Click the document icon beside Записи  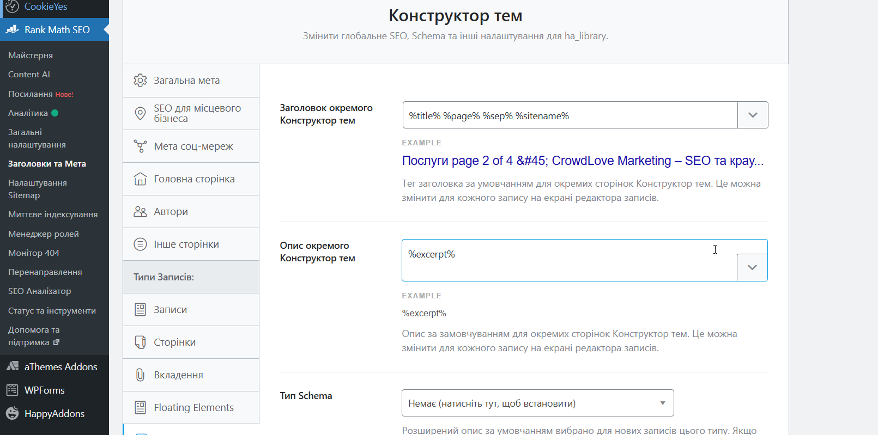(140, 309)
